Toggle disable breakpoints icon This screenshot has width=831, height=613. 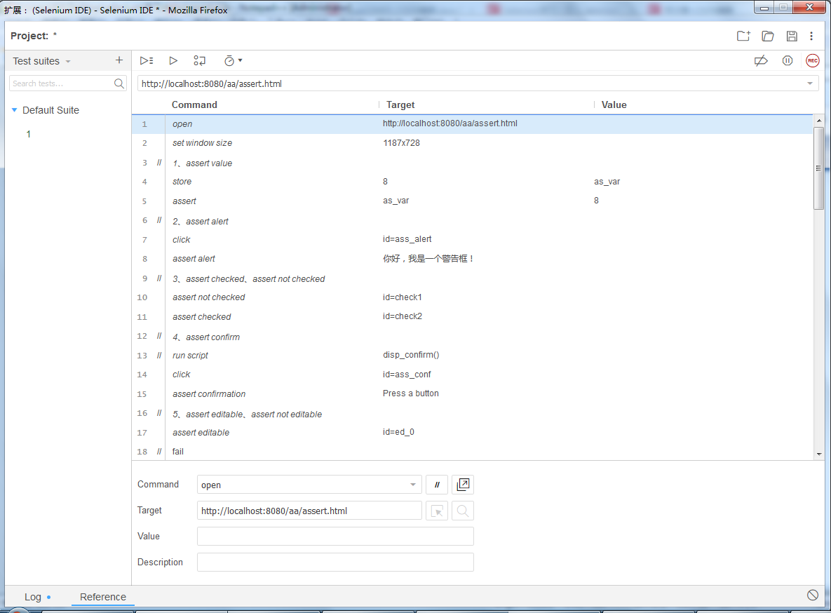(760, 61)
